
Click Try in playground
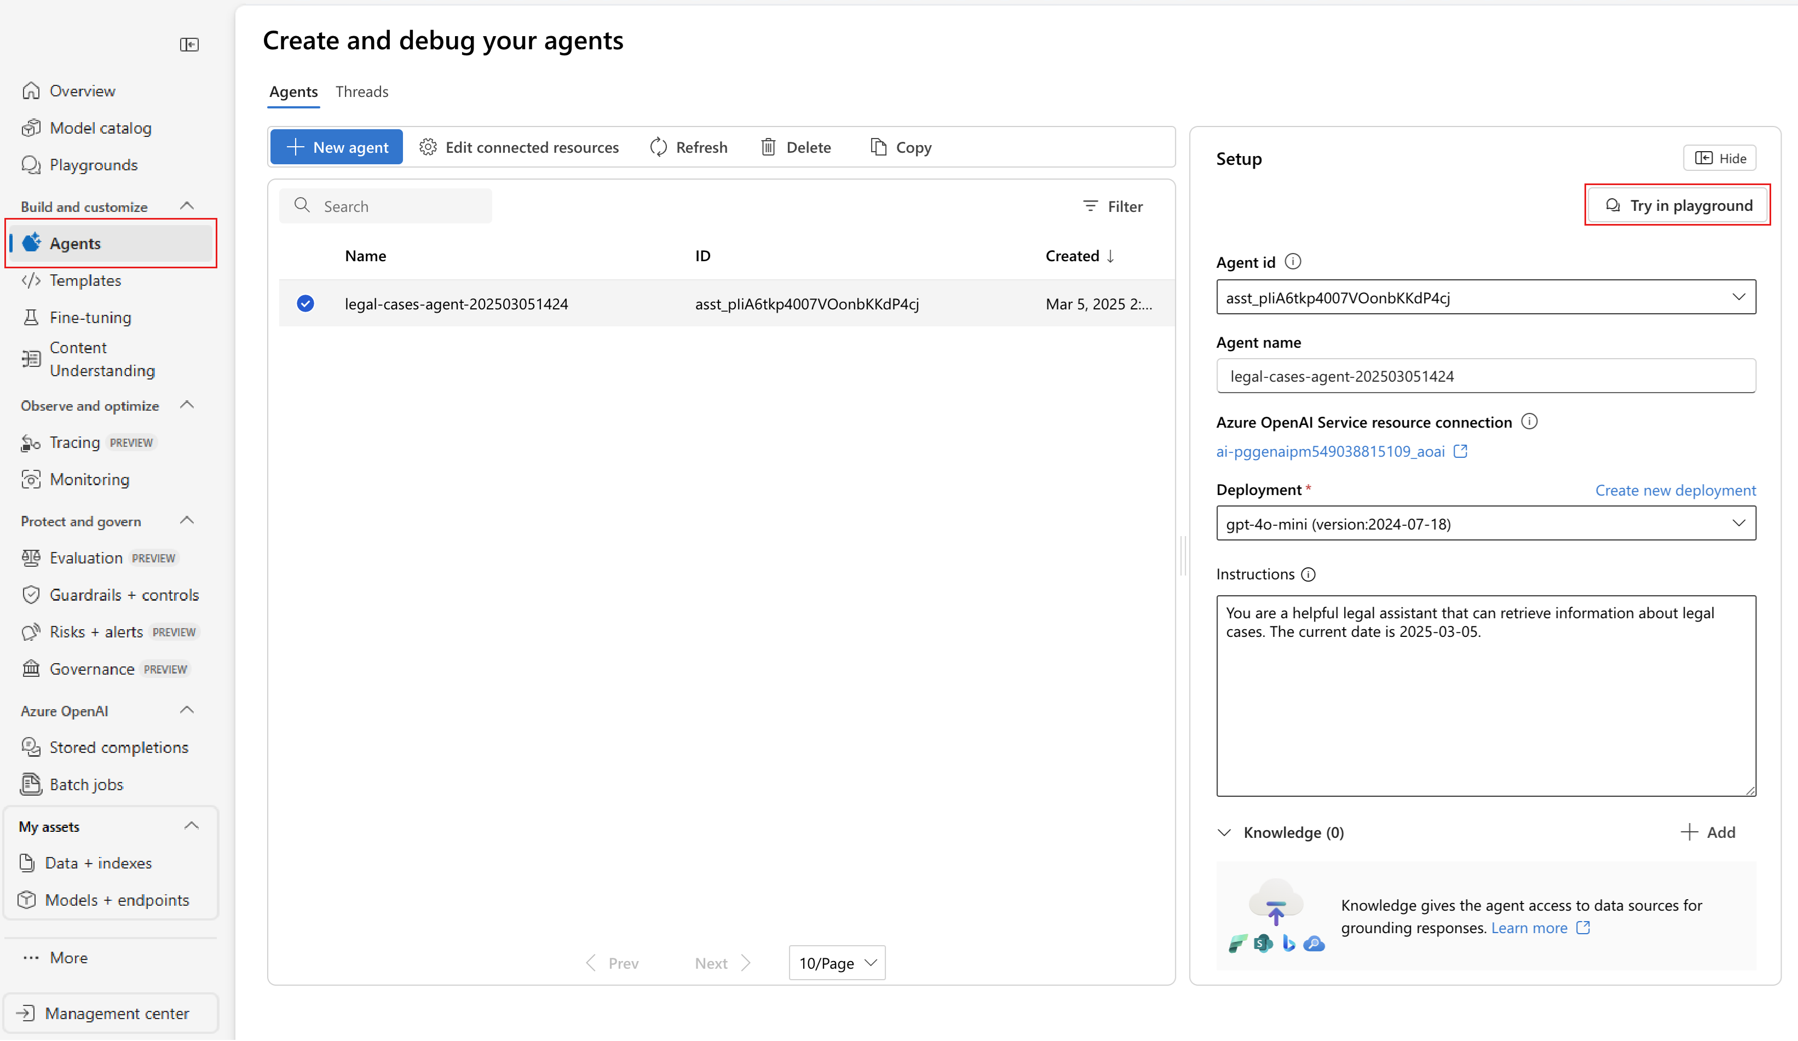tap(1678, 205)
